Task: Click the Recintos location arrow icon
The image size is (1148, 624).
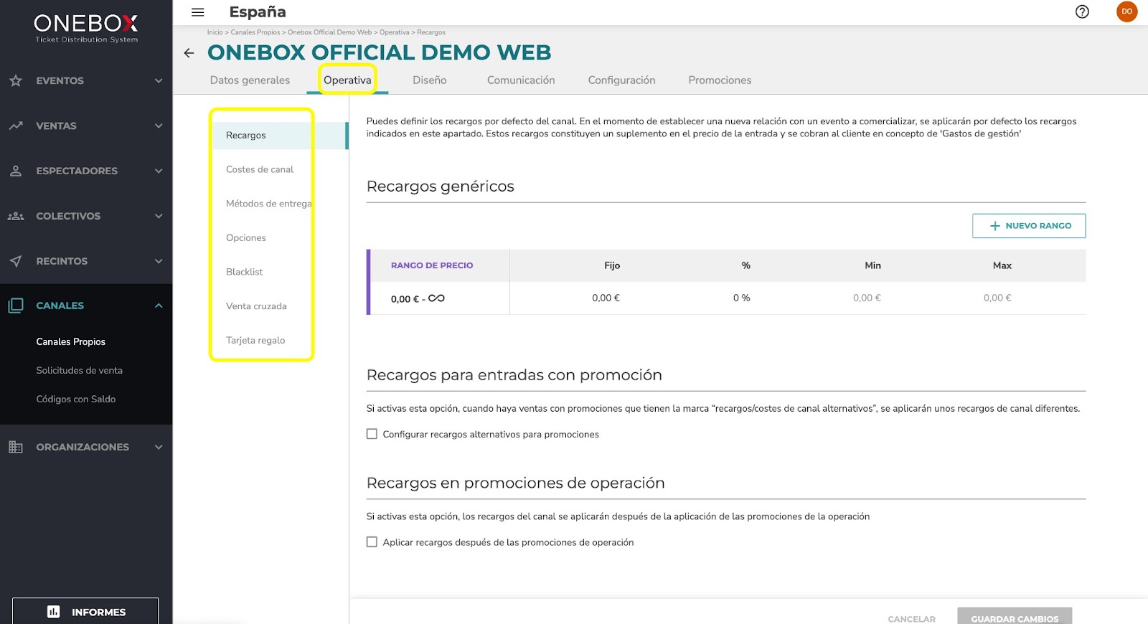Action: (16, 261)
